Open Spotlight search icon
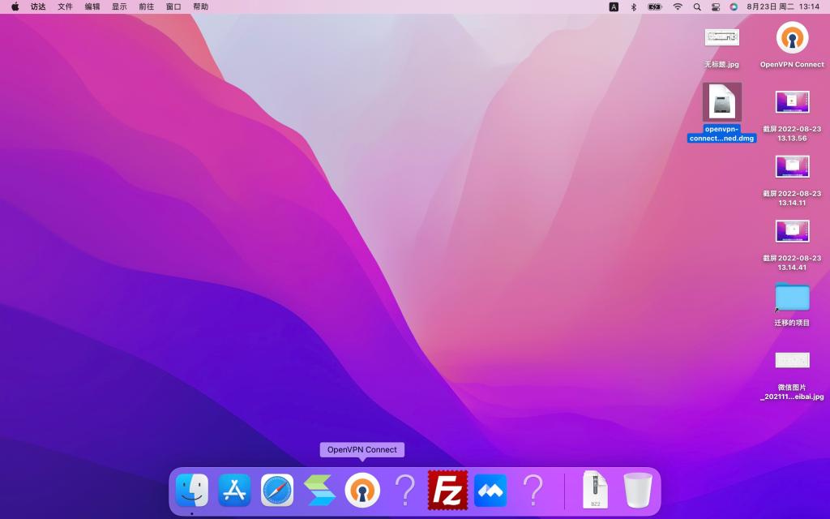The image size is (830, 519). pyautogui.click(x=697, y=6)
